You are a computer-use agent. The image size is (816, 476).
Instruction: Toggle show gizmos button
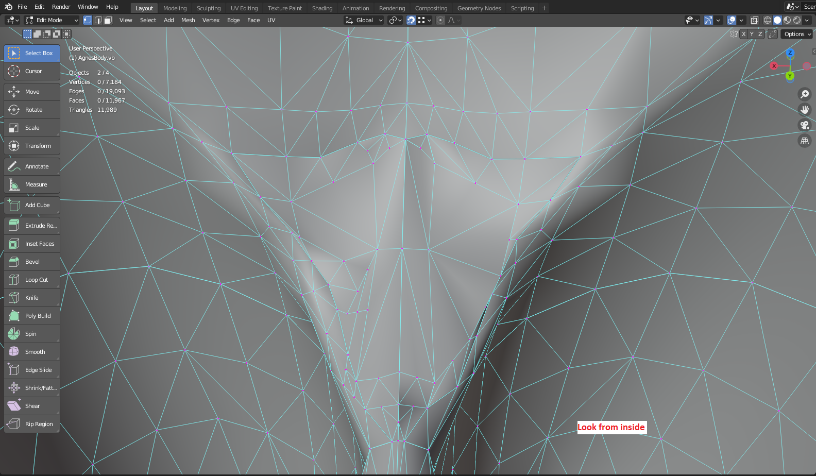click(708, 20)
